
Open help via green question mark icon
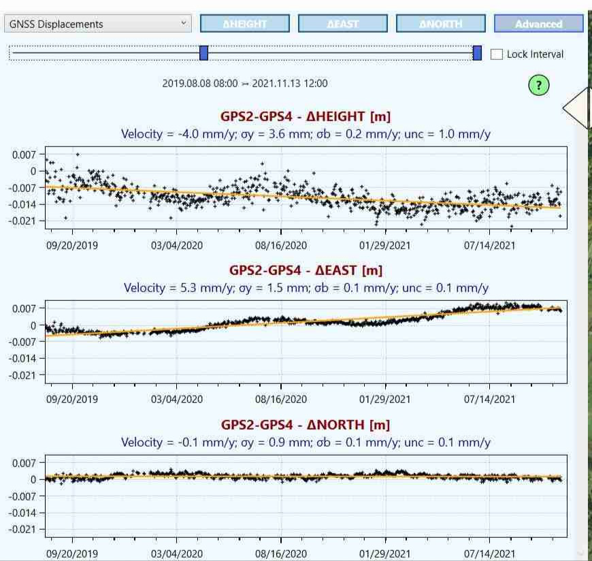539,85
